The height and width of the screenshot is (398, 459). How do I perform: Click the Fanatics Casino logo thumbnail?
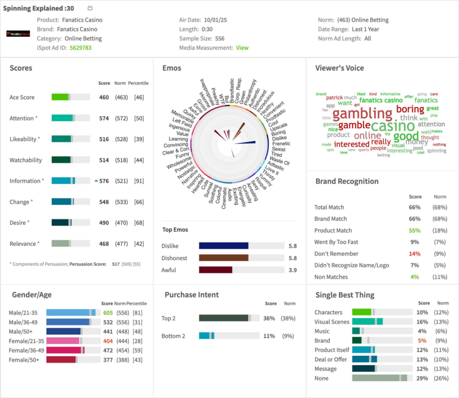[x=18, y=34]
